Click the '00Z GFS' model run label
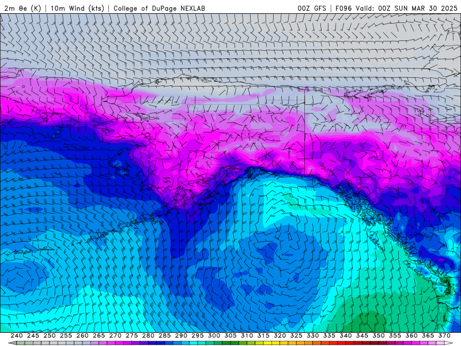Screen dimensions: 461x346 (x=312, y=8)
